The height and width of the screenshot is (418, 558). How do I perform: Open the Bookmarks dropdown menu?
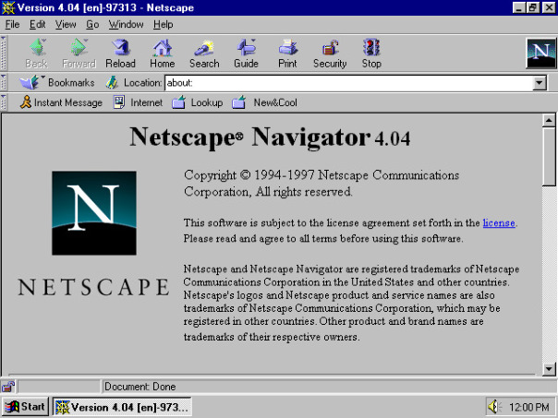pyautogui.click(x=57, y=82)
